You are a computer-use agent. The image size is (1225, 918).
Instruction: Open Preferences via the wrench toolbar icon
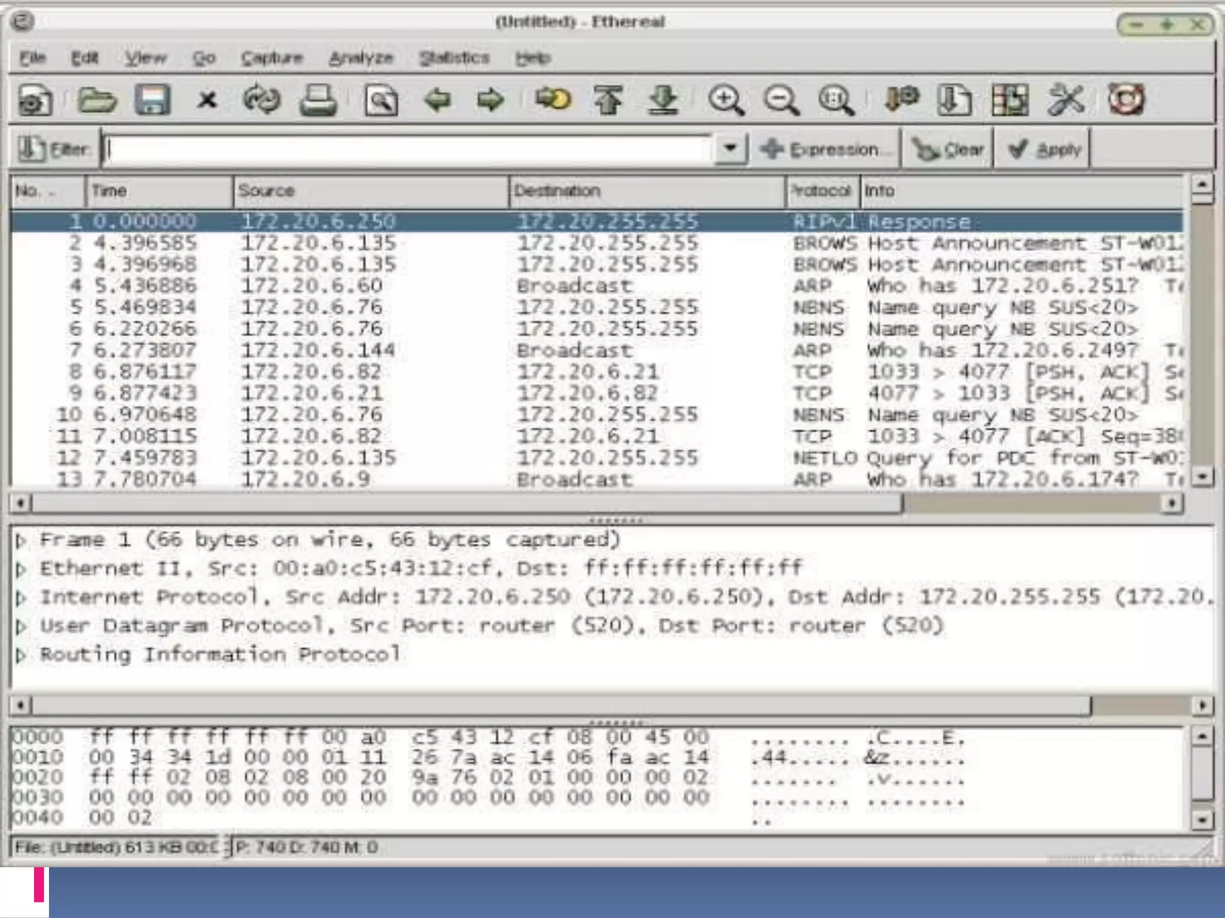[x=1066, y=100]
